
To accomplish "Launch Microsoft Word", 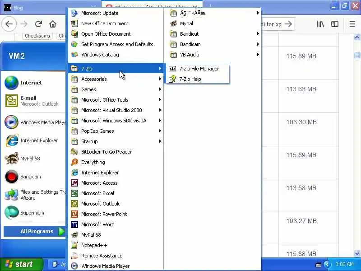I will point(116,224).
